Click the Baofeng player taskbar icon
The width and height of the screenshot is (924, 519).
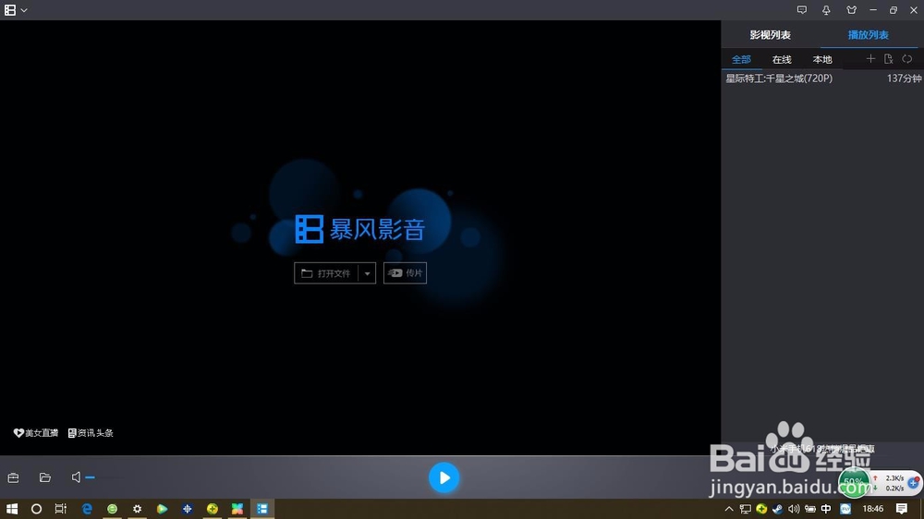click(x=262, y=509)
